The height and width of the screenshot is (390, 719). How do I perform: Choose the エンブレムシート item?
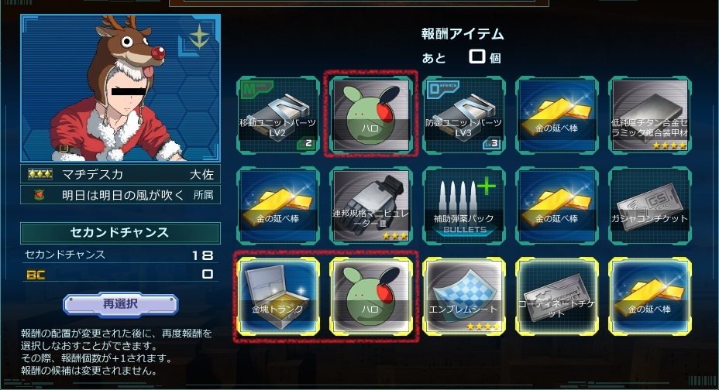point(463,296)
